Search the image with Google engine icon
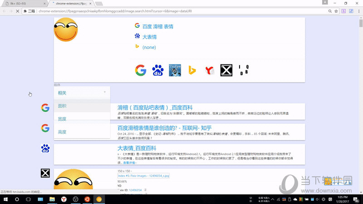 (x=141, y=70)
